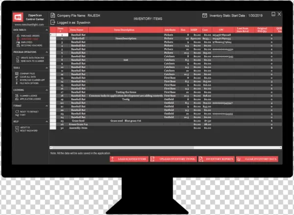Click the Download Scanner App icon
This screenshot has width=294, height=215.
[17, 80]
